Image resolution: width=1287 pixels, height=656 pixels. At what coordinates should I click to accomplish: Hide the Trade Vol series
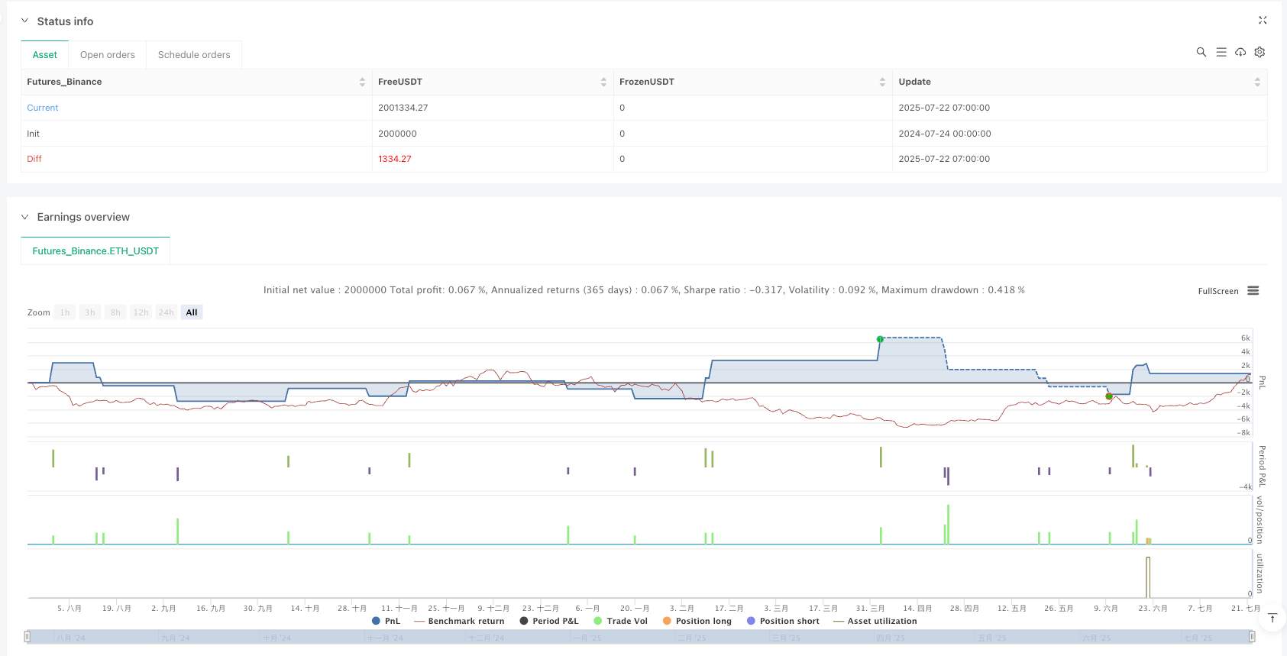point(620,621)
